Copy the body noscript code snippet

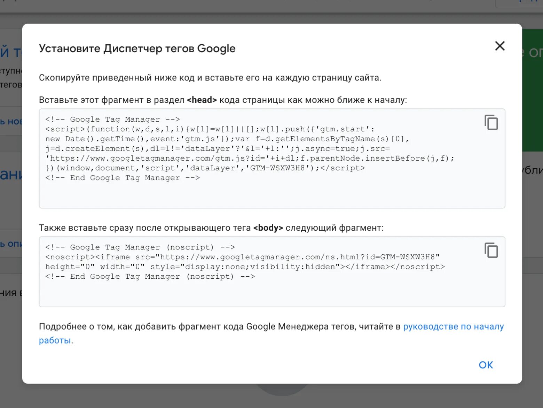pyautogui.click(x=491, y=250)
